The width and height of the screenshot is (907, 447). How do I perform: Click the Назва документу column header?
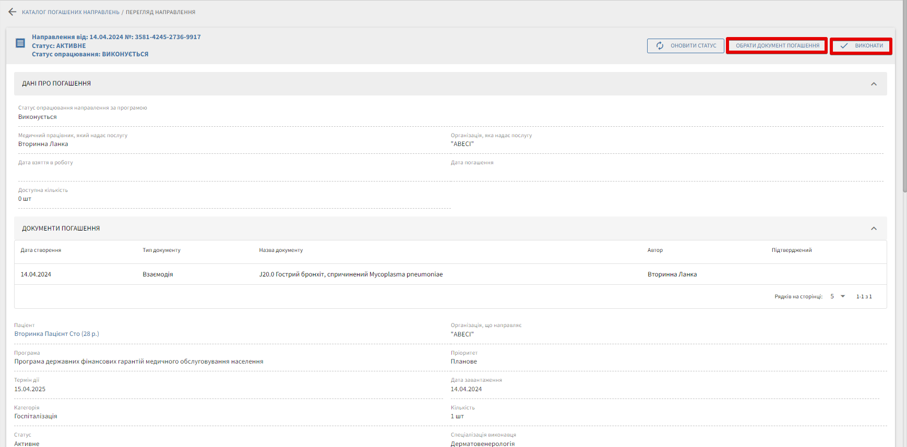[x=281, y=250]
